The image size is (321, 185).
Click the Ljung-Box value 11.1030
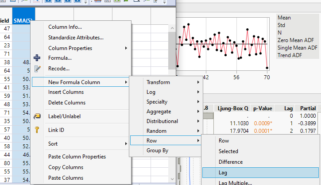239,123
